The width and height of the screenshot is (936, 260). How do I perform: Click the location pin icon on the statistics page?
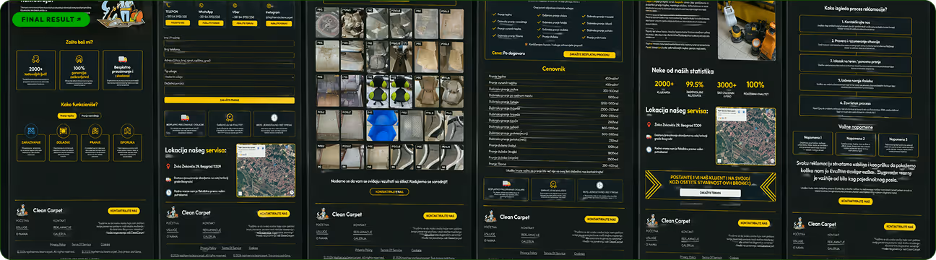pyautogui.click(x=649, y=124)
